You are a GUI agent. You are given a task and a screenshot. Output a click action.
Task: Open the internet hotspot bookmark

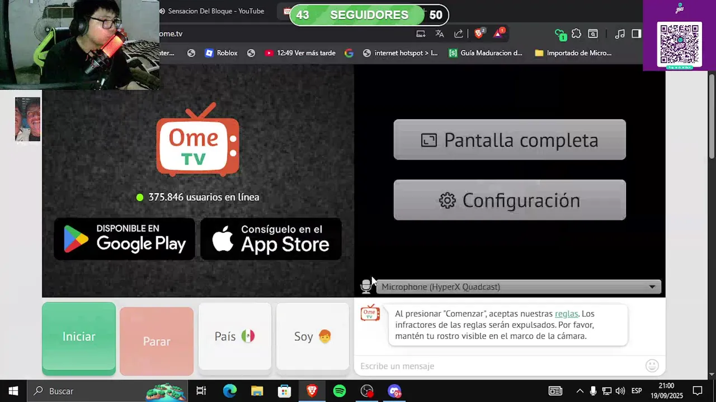pyautogui.click(x=401, y=53)
